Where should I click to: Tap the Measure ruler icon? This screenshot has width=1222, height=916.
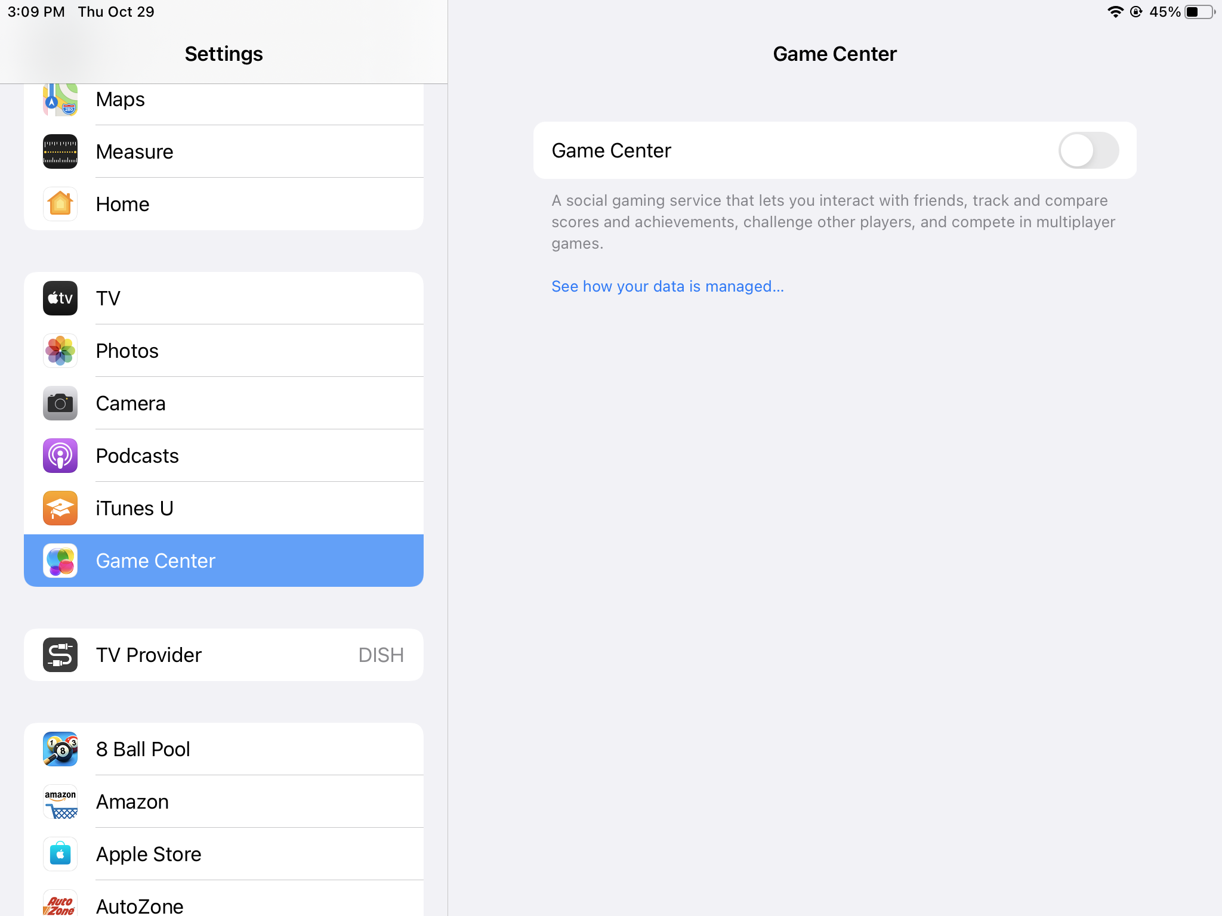pos(60,151)
